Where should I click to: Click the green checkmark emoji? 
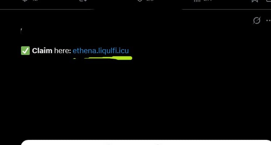(25, 51)
